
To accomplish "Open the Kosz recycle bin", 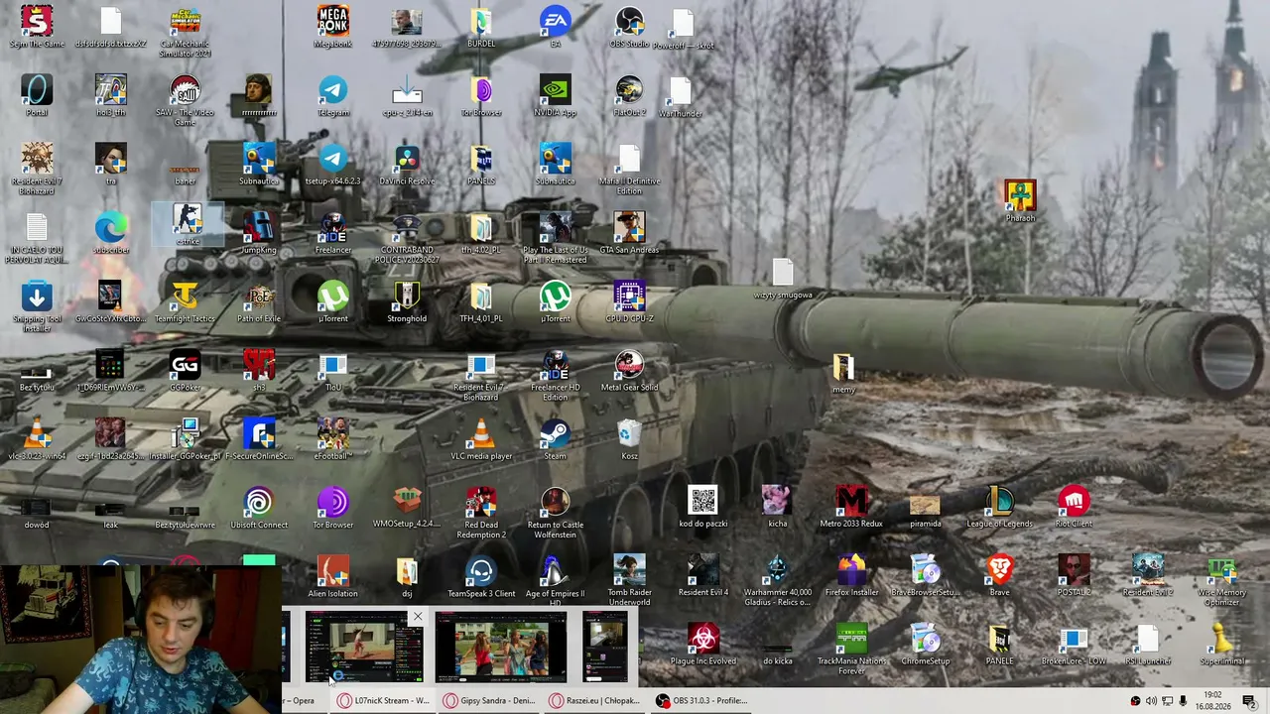I will point(629,438).
